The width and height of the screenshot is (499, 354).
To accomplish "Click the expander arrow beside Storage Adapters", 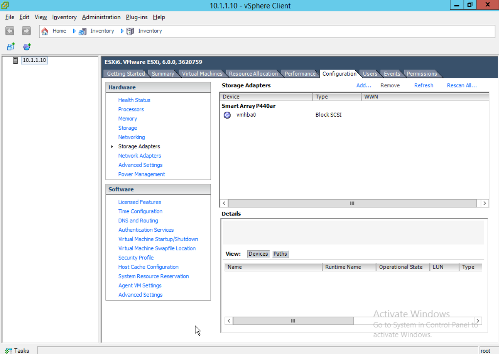I will 112,146.
